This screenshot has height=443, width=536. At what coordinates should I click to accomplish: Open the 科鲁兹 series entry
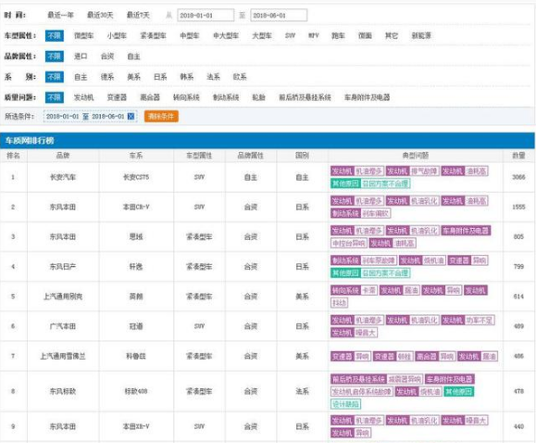pyautogui.click(x=136, y=356)
